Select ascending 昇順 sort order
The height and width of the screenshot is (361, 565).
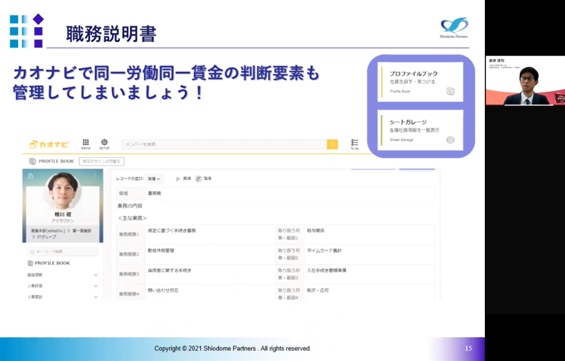tap(184, 179)
